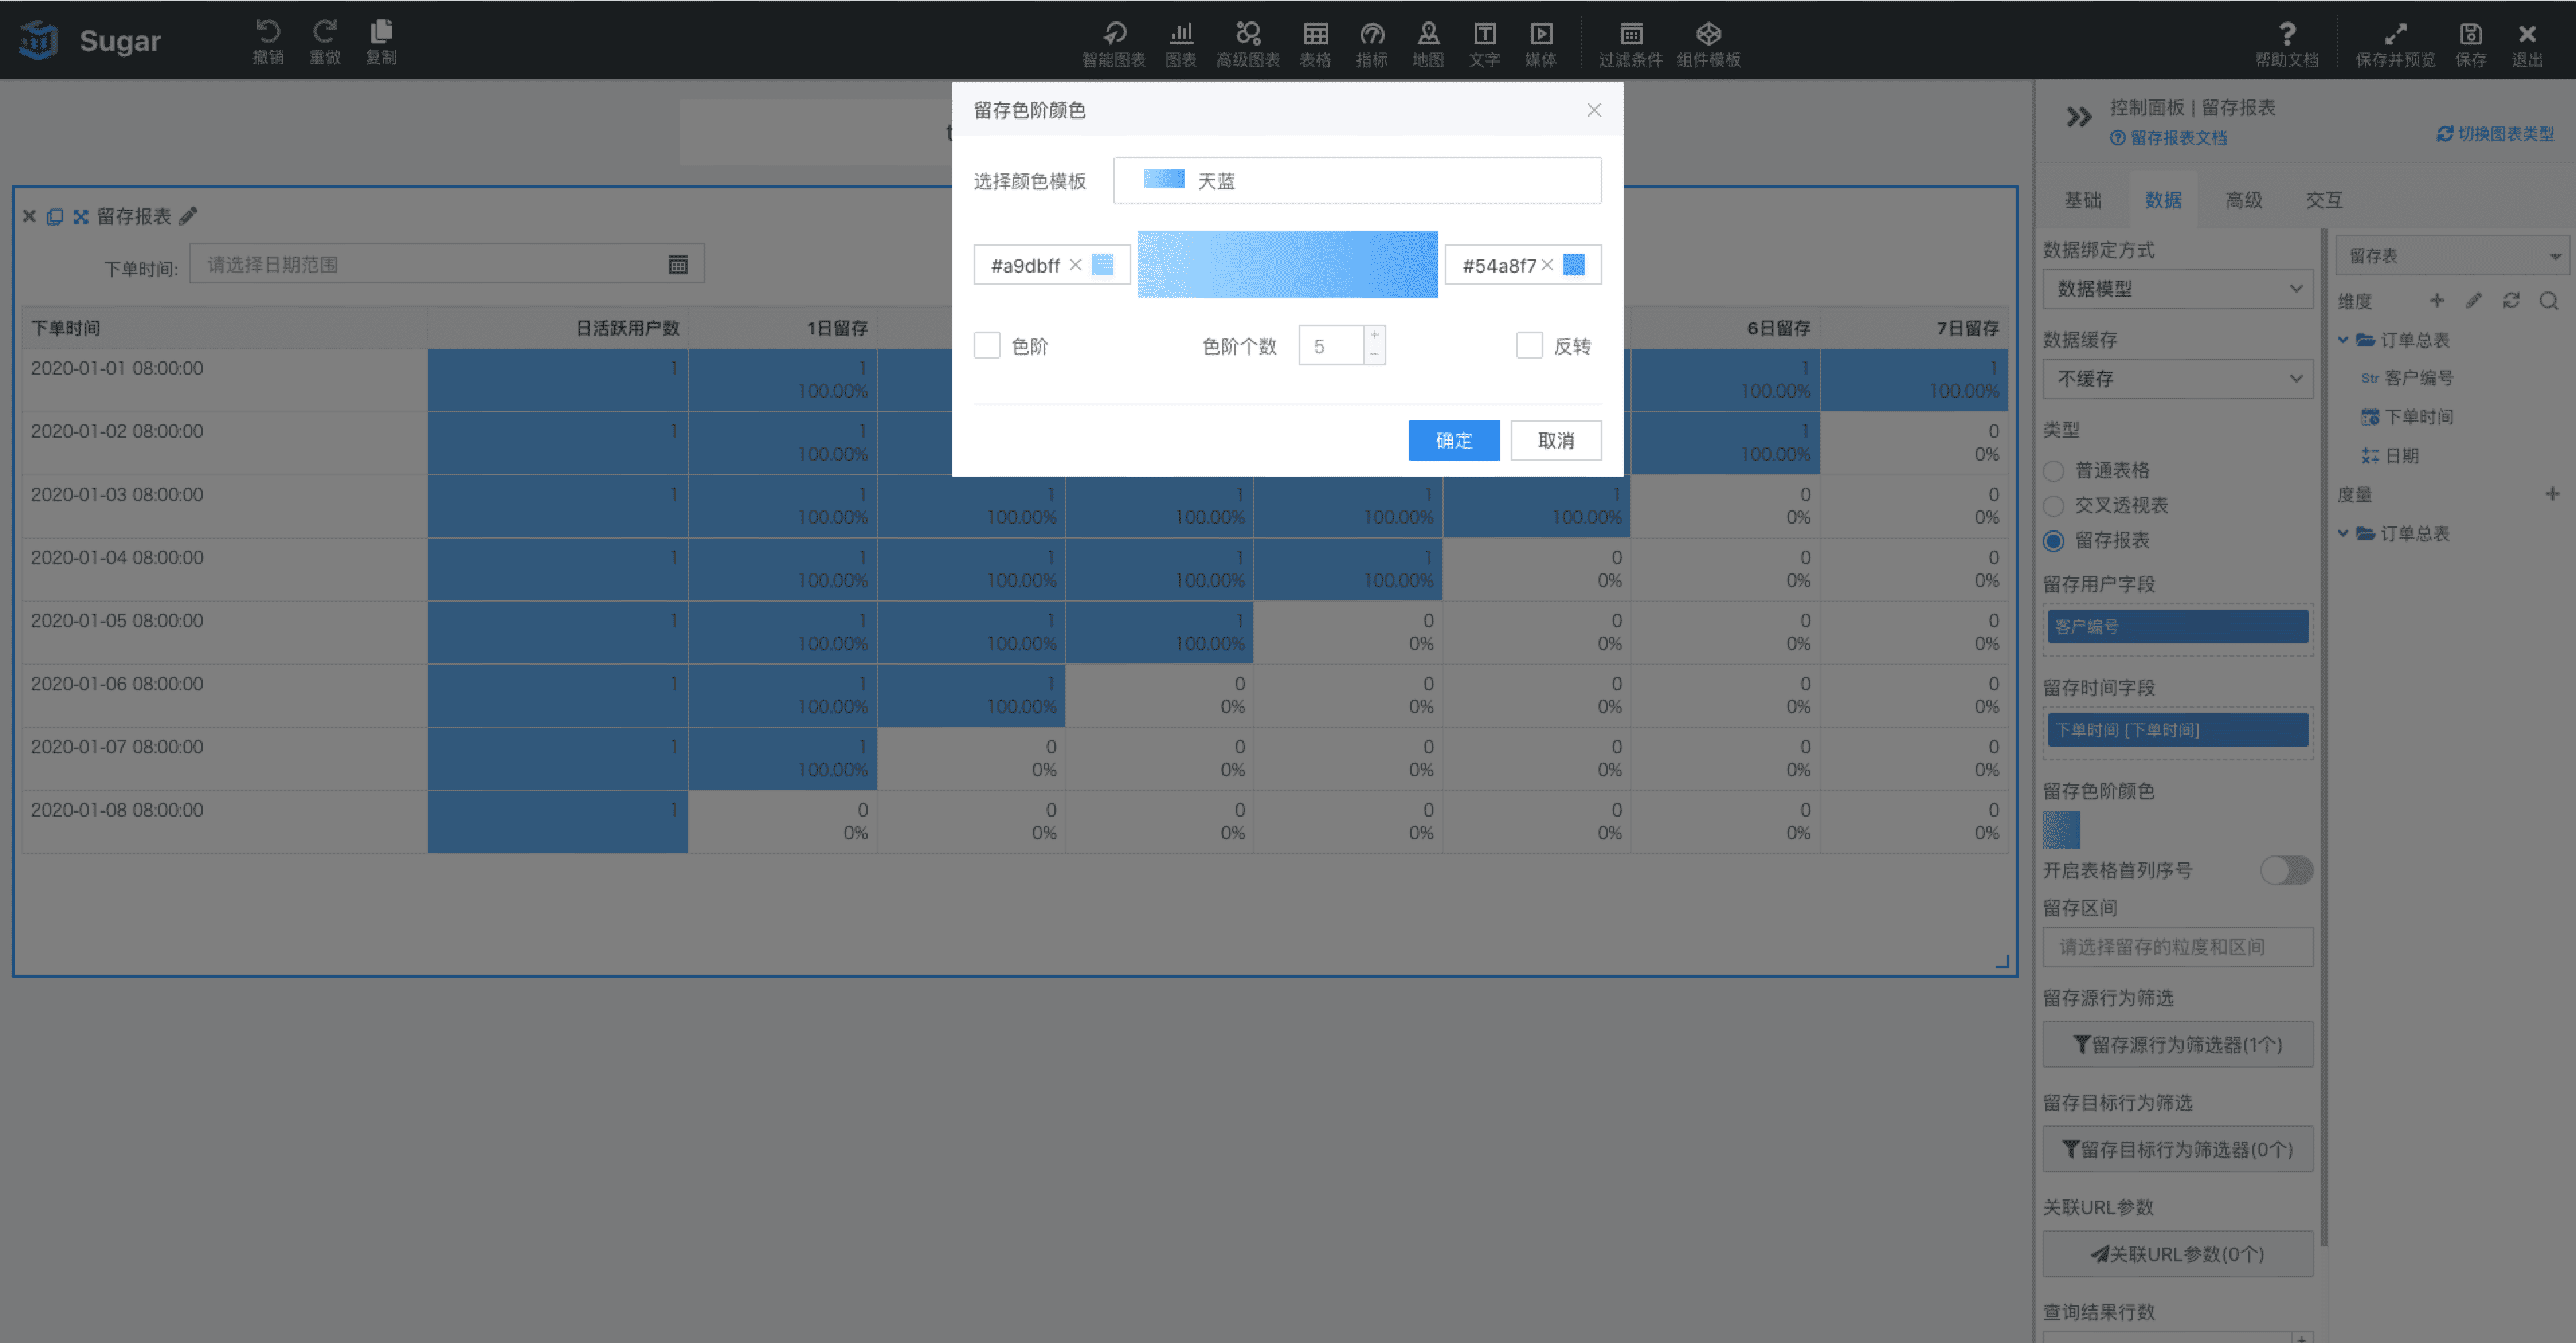Image resolution: width=2576 pixels, height=1343 pixels.
Task: Click the 保存 save icon
Action: (x=2471, y=44)
